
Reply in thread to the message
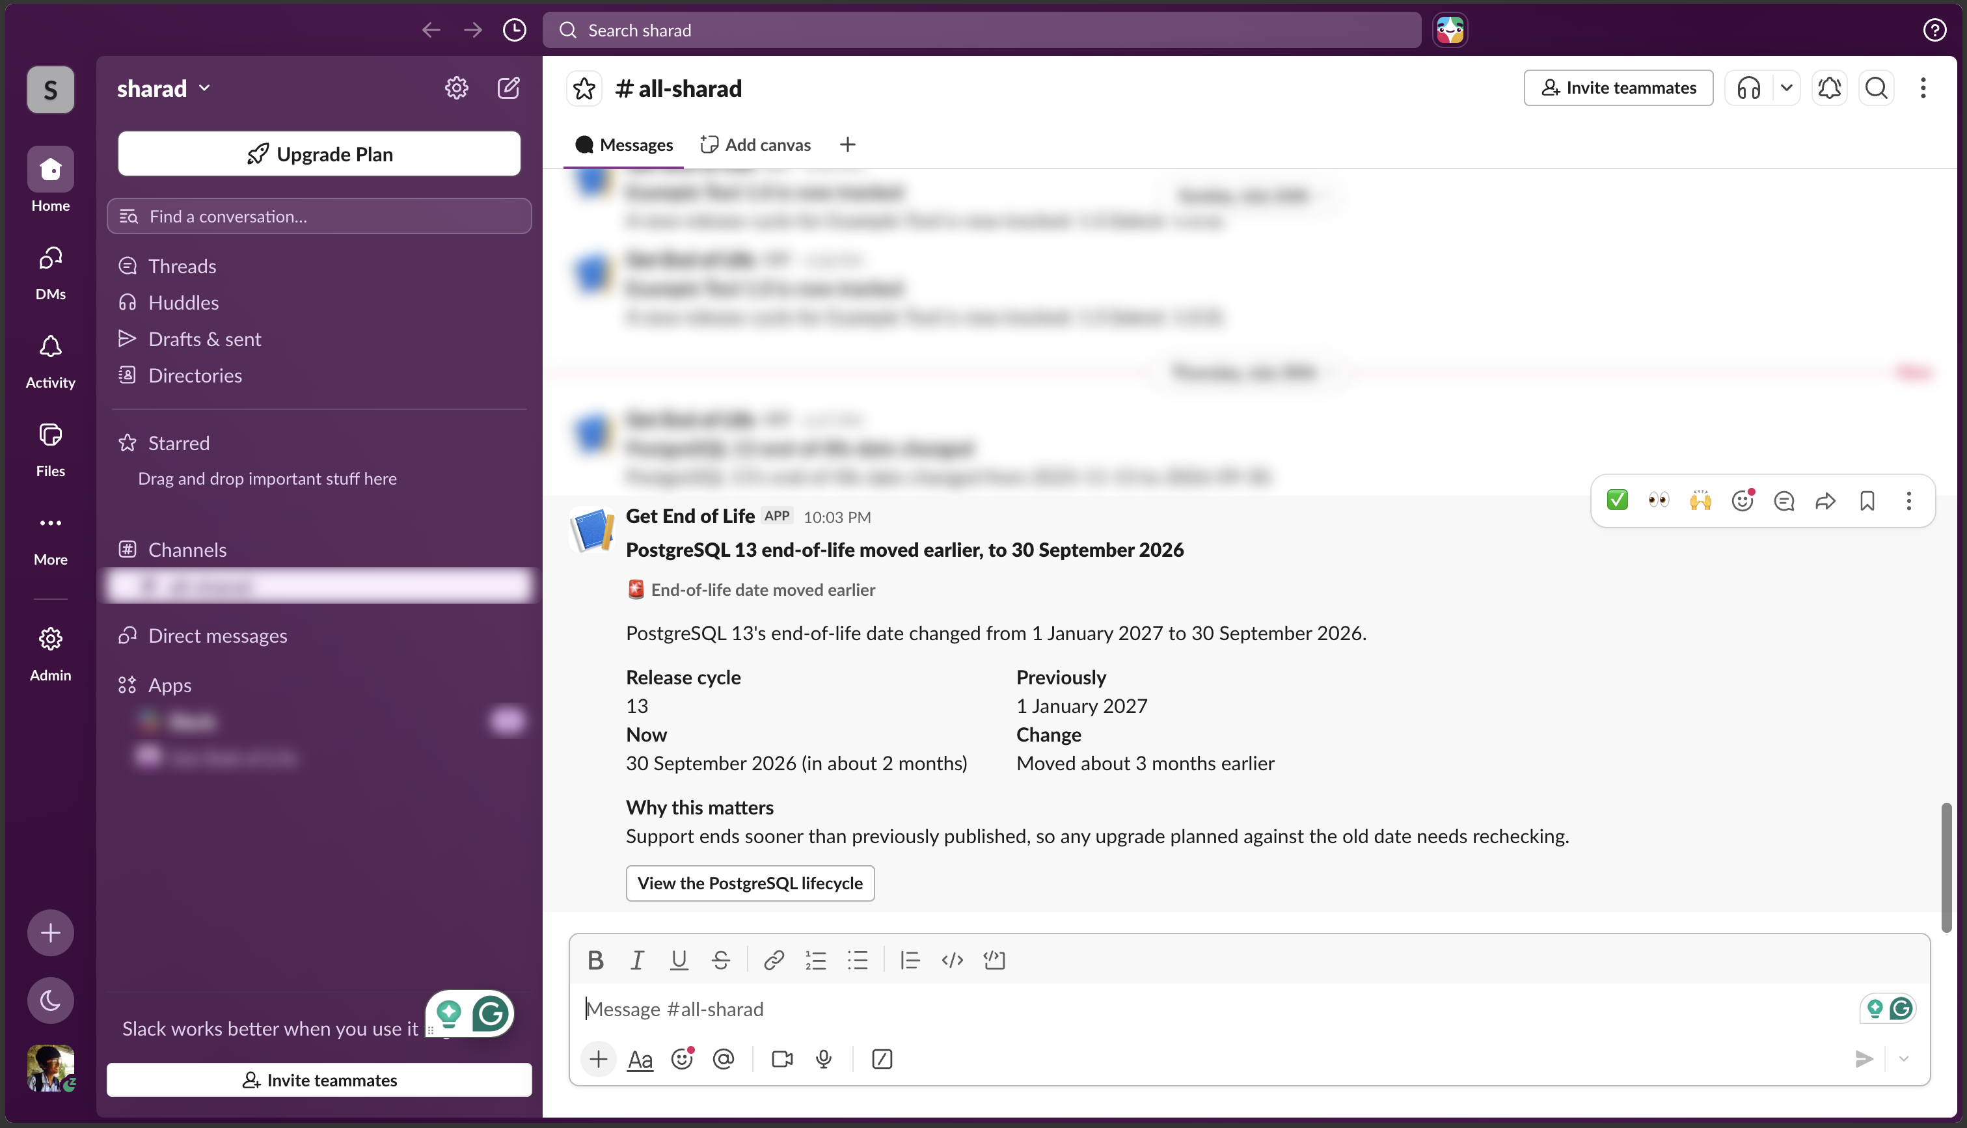(1784, 500)
